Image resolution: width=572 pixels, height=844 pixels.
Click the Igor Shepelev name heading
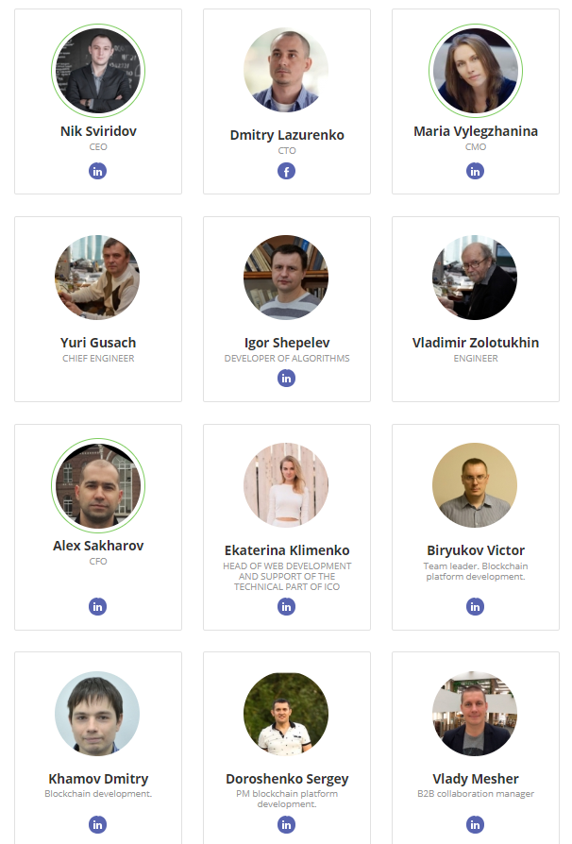tap(287, 343)
